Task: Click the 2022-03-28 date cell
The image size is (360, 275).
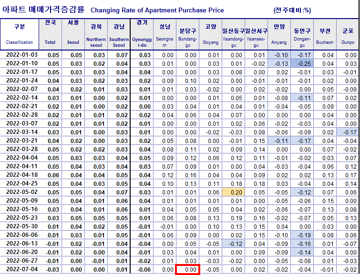Action: [x=22, y=149]
